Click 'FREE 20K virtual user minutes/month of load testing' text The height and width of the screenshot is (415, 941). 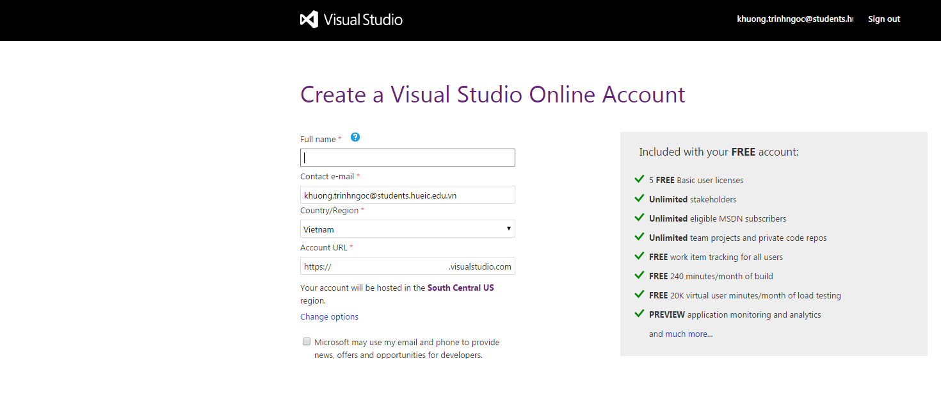click(745, 296)
